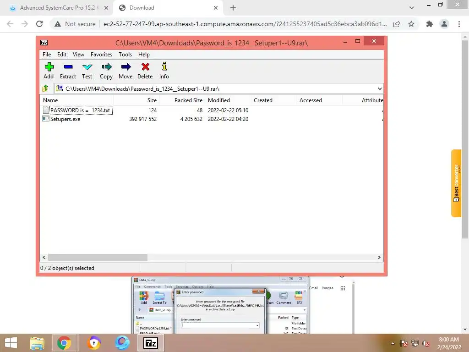The image size is (469, 352).
Task: Click the 7z title bar icon
Action: [x=44, y=43]
